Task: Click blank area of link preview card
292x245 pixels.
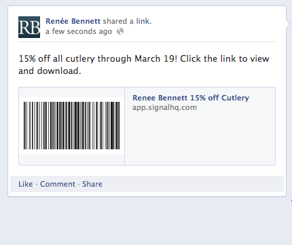Action: point(200,138)
